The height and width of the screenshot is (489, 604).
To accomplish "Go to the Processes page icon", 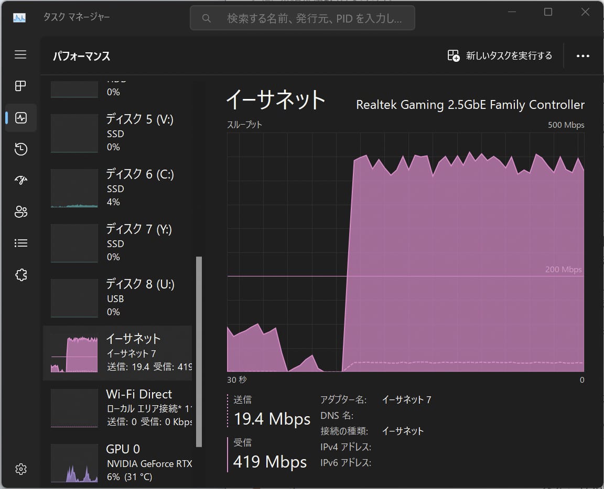I will point(20,86).
